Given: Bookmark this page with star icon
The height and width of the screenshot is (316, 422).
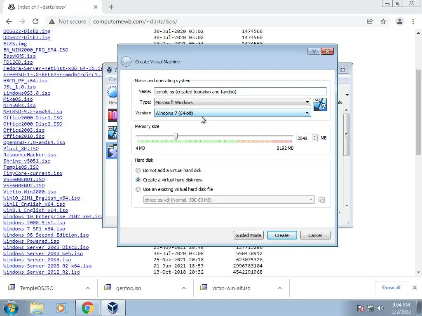Looking at the screenshot, I should click(x=383, y=21).
